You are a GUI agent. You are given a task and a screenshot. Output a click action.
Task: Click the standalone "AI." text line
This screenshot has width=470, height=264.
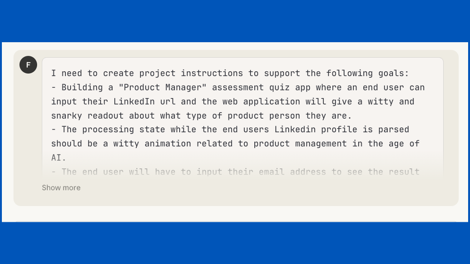click(59, 158)
